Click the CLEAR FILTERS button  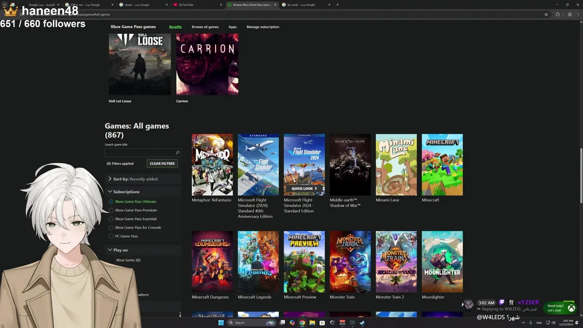click(162, 164)
